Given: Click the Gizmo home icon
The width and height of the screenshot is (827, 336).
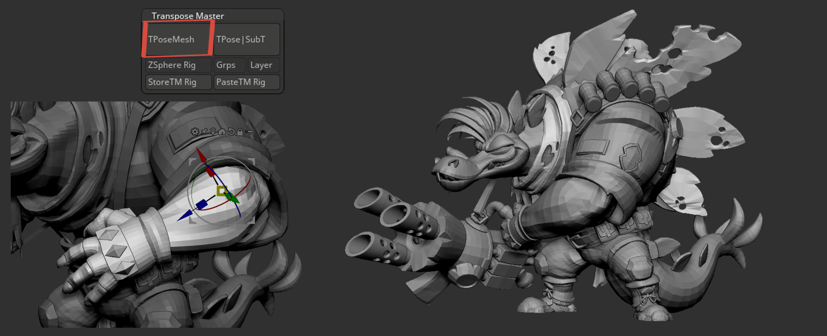Looking at the screenshot, I should click(222, 132).
